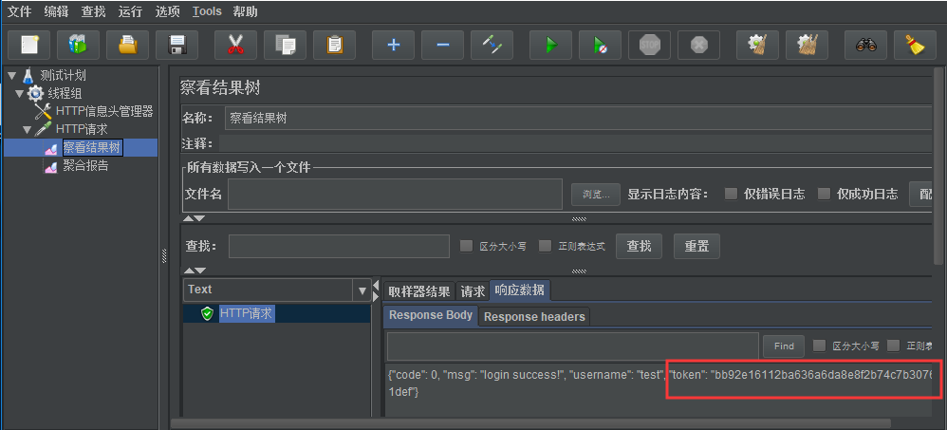Click the 浏览... button

pos(596,195)
